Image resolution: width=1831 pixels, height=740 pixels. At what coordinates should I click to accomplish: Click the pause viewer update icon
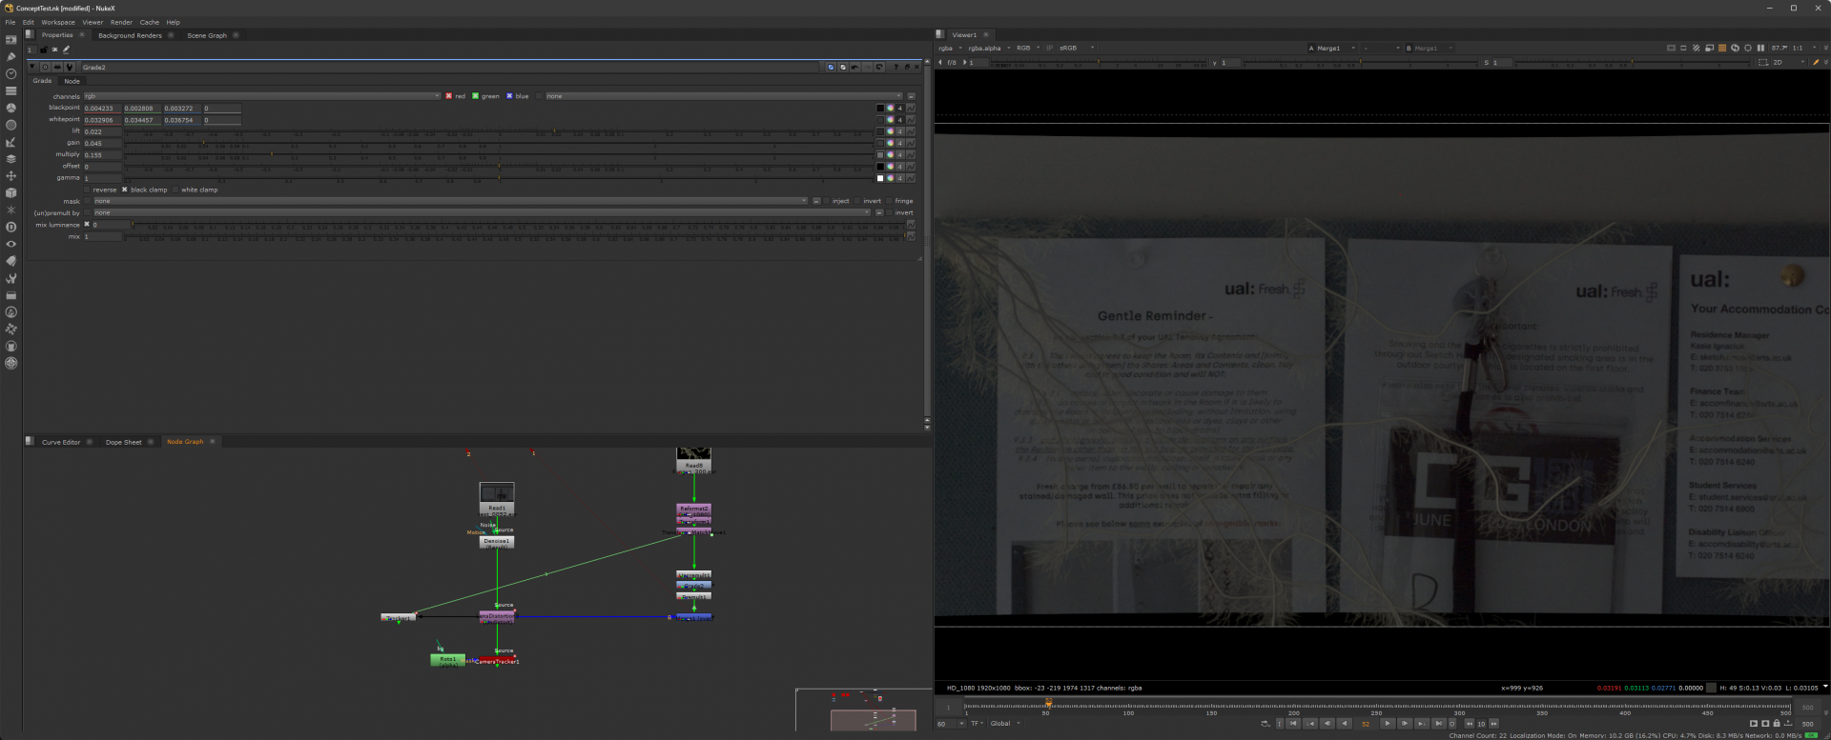(1760, 48)
